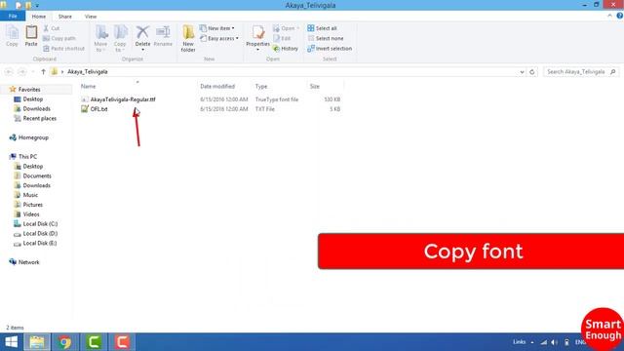
Task: Create a New folder
Action: (x=188, y=39)
